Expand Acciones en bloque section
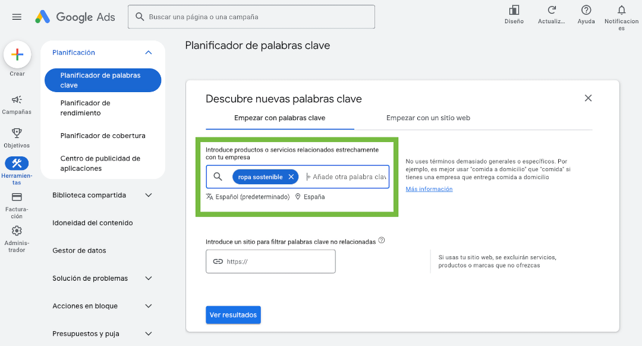This screenshot has height=346, width=642. point(149,306)
